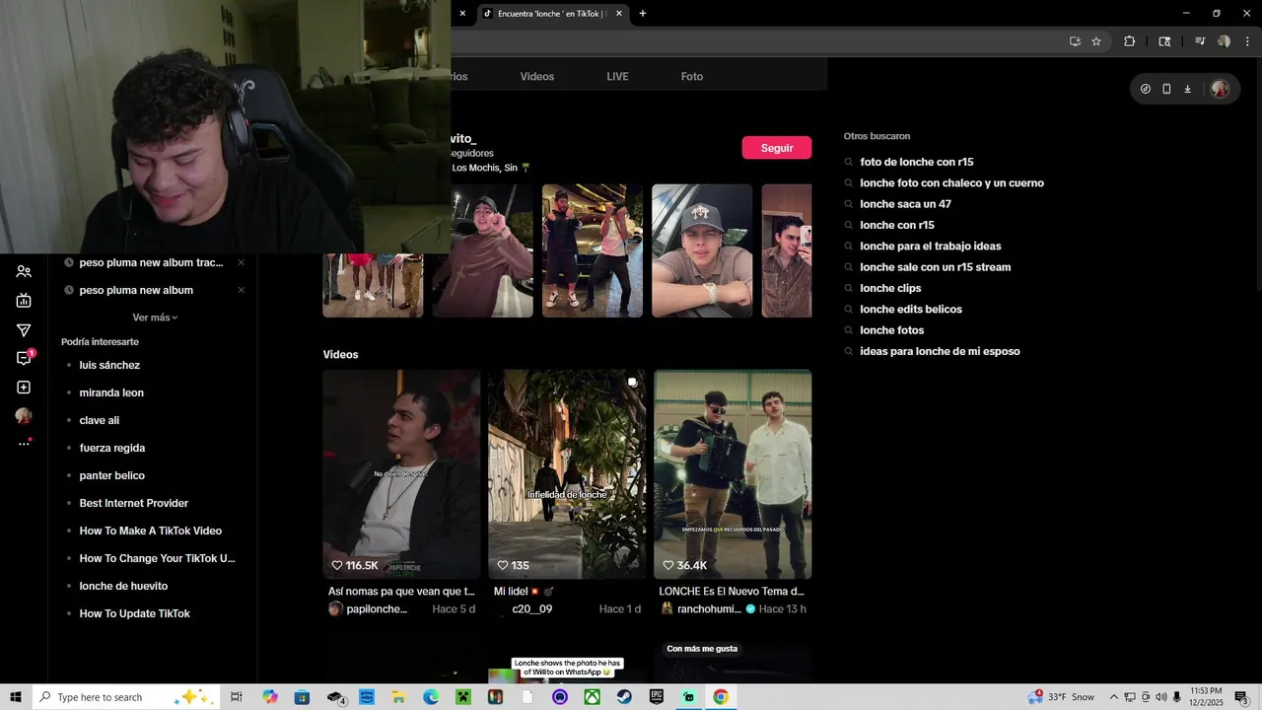This screenshot has width=1262, height=710.
Task: Open the accordion player video with 36.4K likes
Action: (x=733, y=474)
